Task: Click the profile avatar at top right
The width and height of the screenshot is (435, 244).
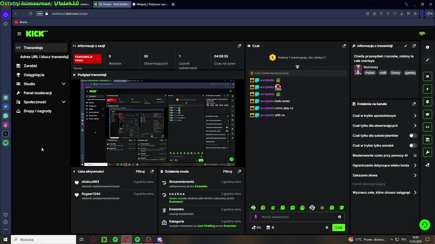Action: [x=422, y=34]
